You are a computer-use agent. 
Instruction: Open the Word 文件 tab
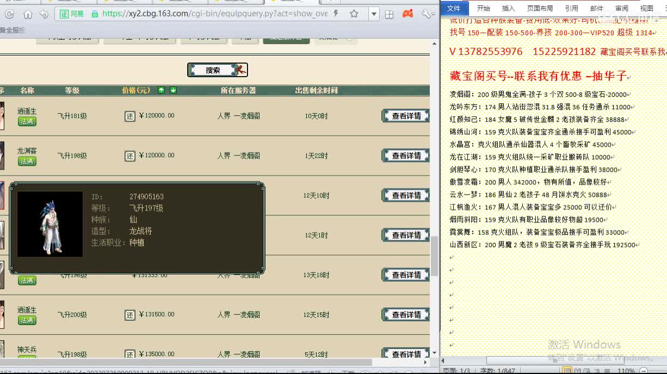pos(454,8)
